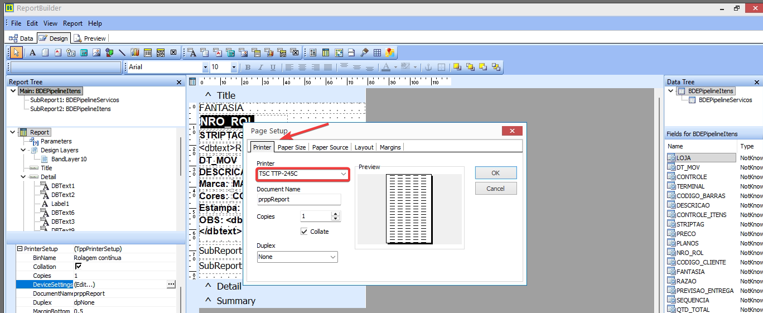The height and width of the screenshot is (313, 763).
Task: Open the Report menu
Action: (x=73, y=23)
